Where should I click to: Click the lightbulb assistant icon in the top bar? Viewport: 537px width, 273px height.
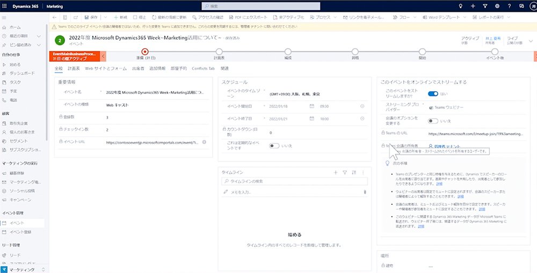pos(461,6)
